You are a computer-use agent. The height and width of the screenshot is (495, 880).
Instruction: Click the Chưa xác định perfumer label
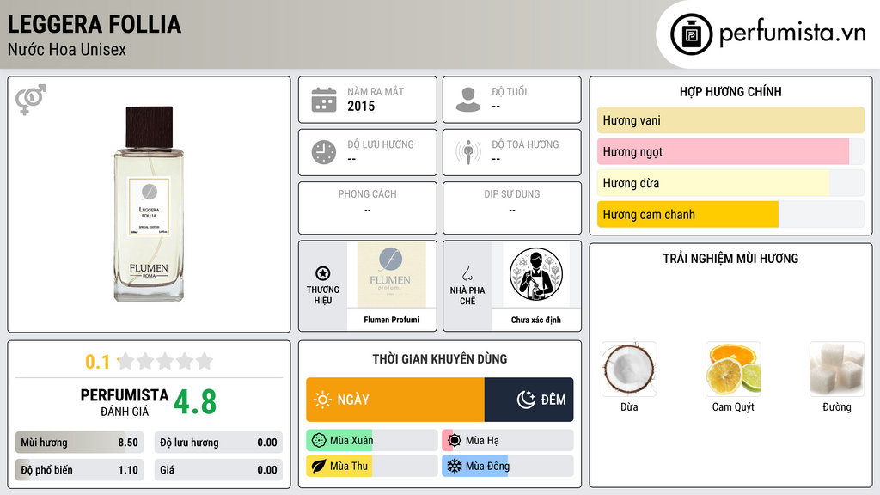tap(536, 320)
